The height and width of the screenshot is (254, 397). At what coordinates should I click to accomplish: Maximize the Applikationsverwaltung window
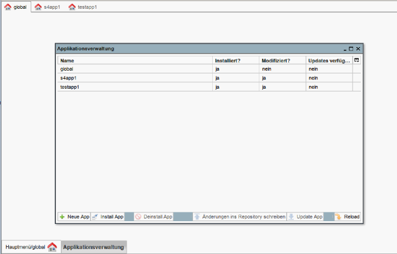click(x=351, y=49)
